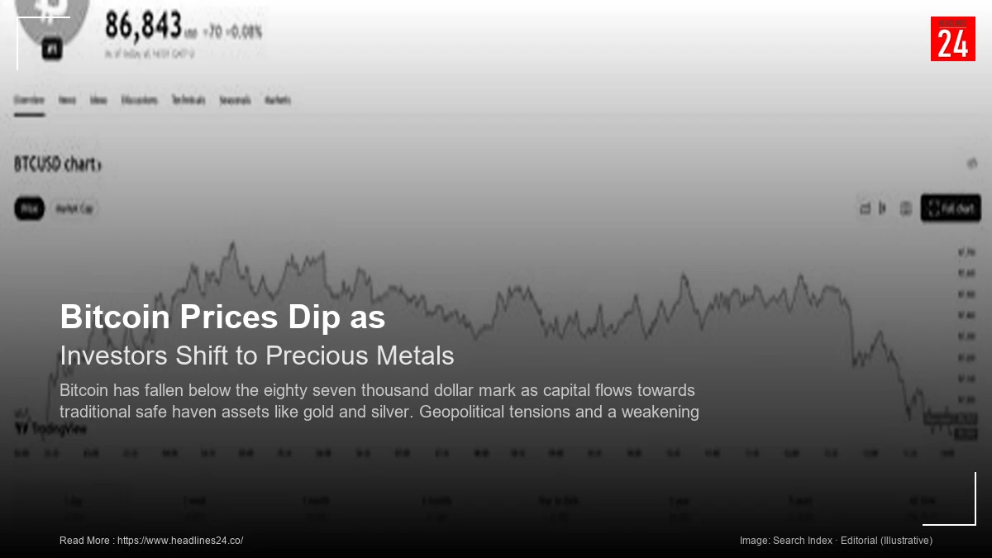Switch to the Overview tab
992x558 pixels.
(x=29, y=99)
